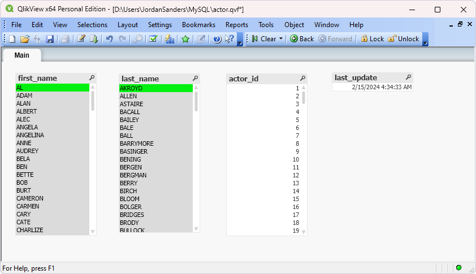Click first_name scrollbar down arrow
476x274 pixels.
click(93, 232)
